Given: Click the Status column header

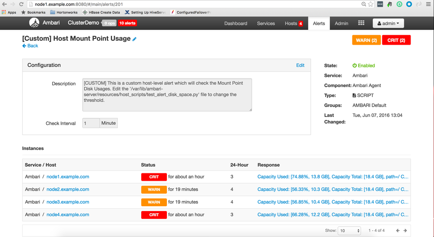Looking at the screenshot, I should 148,165.
